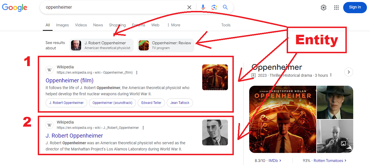370x165 pixels.
Task: Click the R rating badge in knowledge panel
Action: click(254, 75)
